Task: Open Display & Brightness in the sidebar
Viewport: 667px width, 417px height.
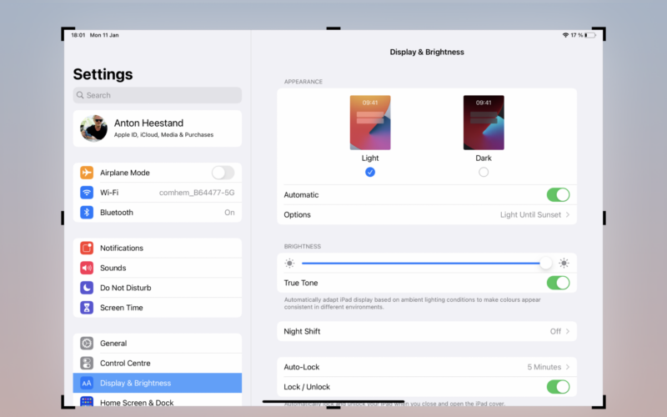Action: pyautogui.click(x=157, y=383)
